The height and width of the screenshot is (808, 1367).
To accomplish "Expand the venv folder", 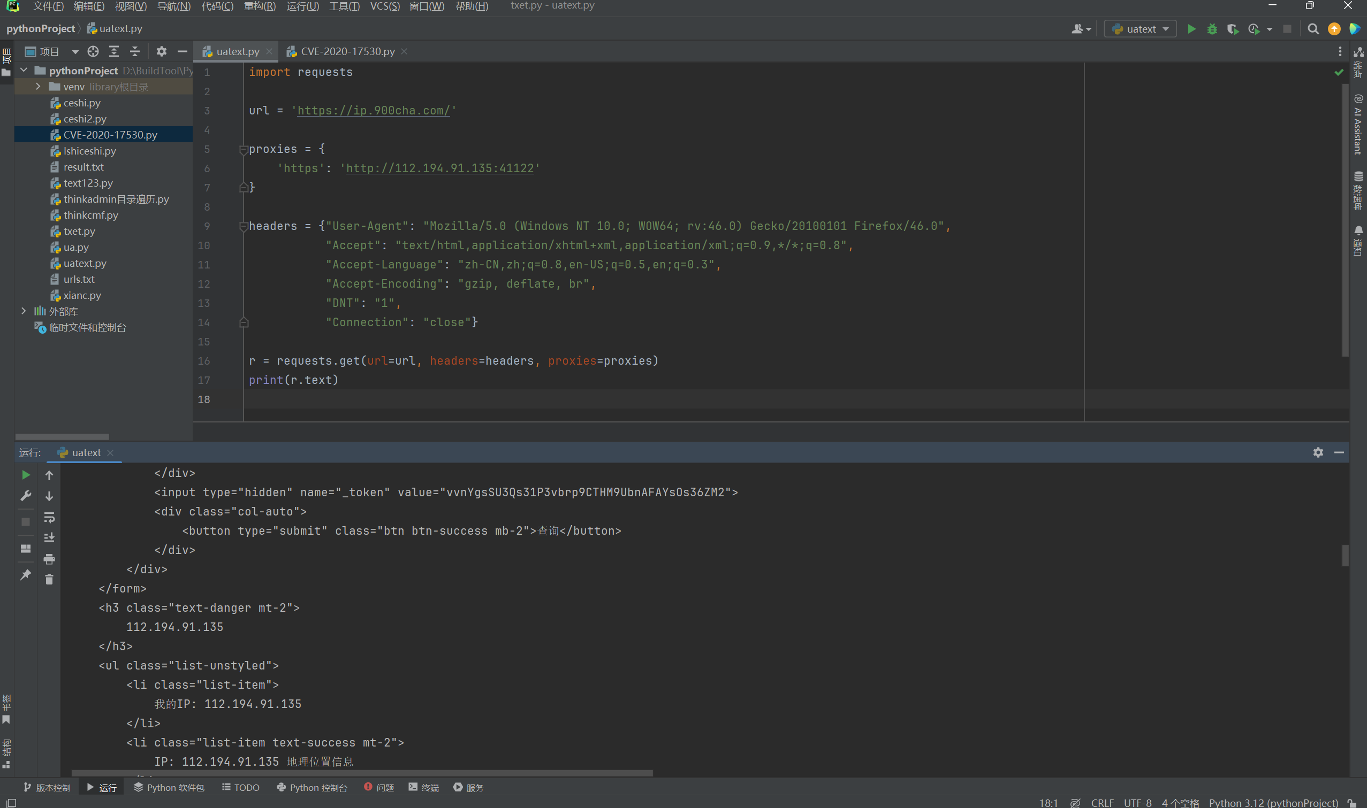I will tap(38, 87).
